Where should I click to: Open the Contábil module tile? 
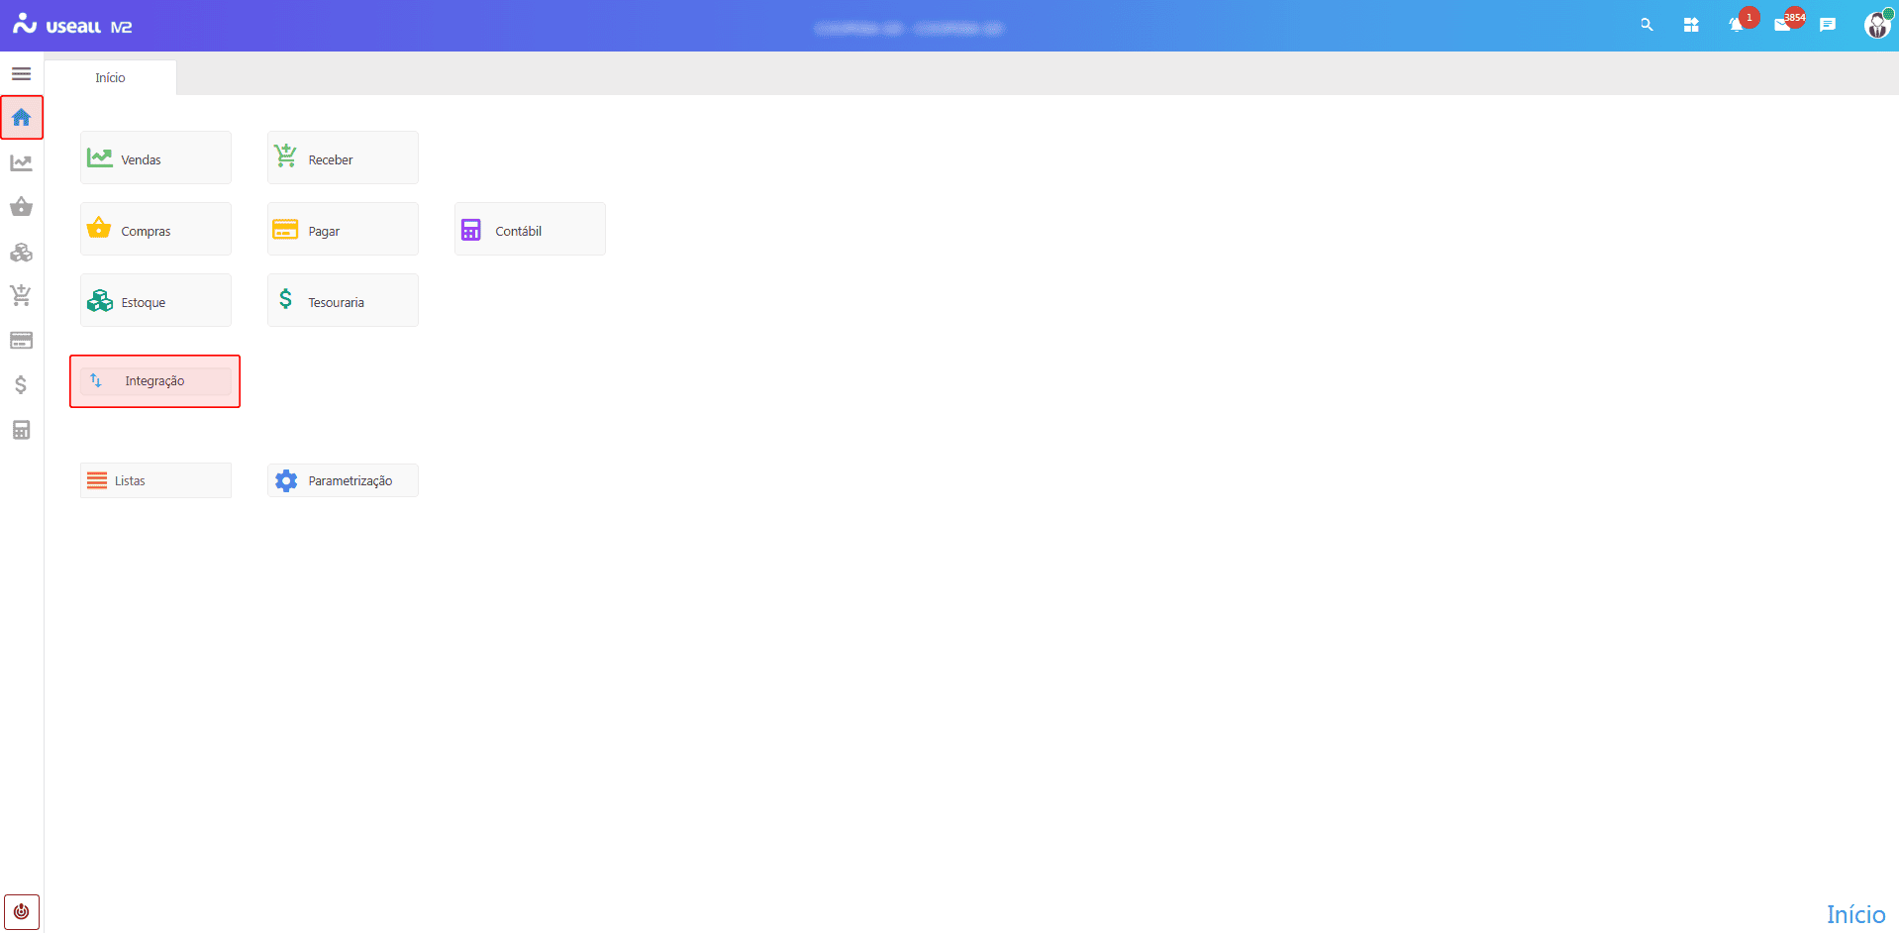point(530,230)
